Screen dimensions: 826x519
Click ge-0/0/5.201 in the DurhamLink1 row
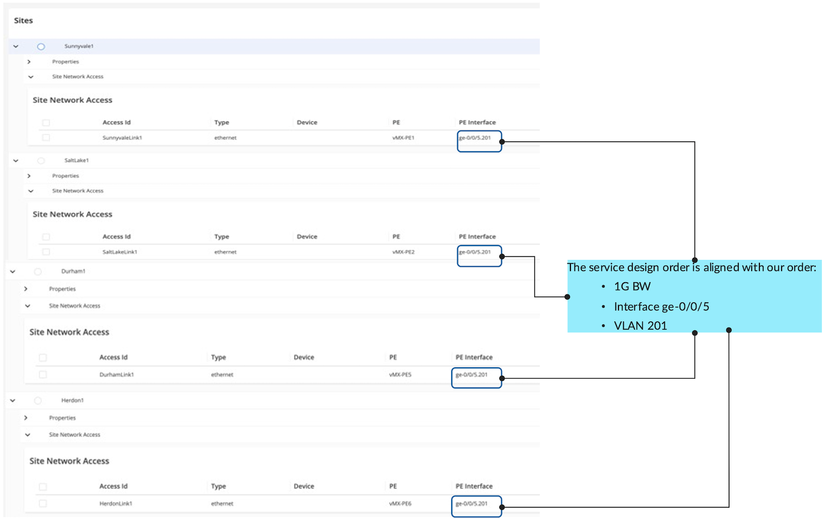pos(471,375)
